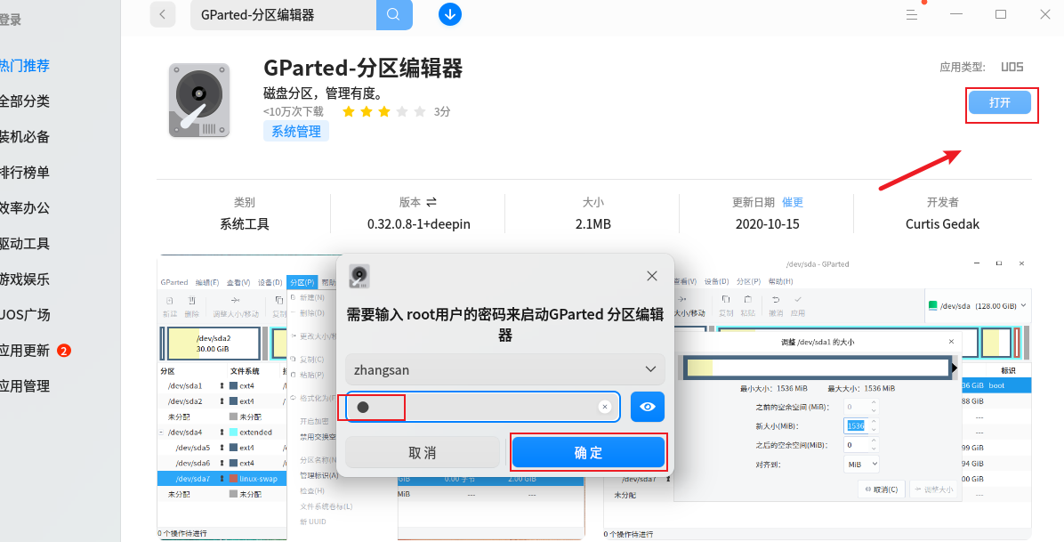
Task: Click the third yellow rating star
Action: pyautogui.click(x=384, y=111)
